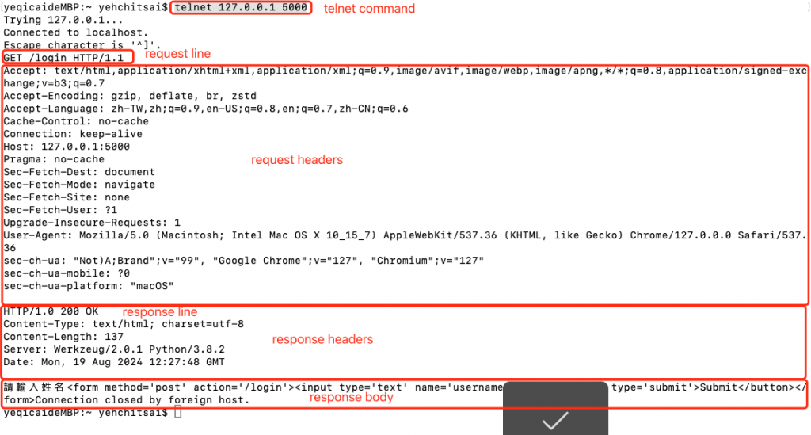Click the 'Content-Length: 137' header line
This screenshot has width=811, height=435.
click(x=63, y=337)
